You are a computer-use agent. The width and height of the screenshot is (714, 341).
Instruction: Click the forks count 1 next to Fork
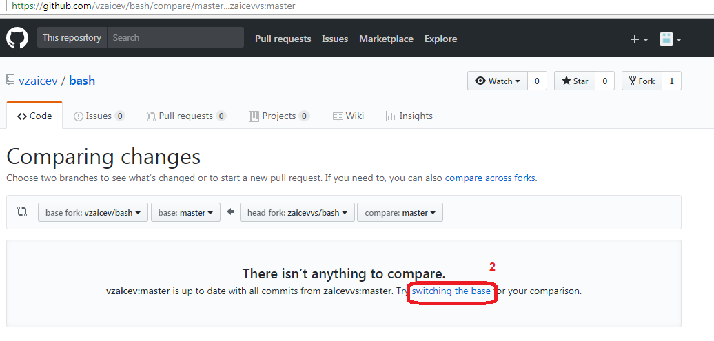click(671, 81)
